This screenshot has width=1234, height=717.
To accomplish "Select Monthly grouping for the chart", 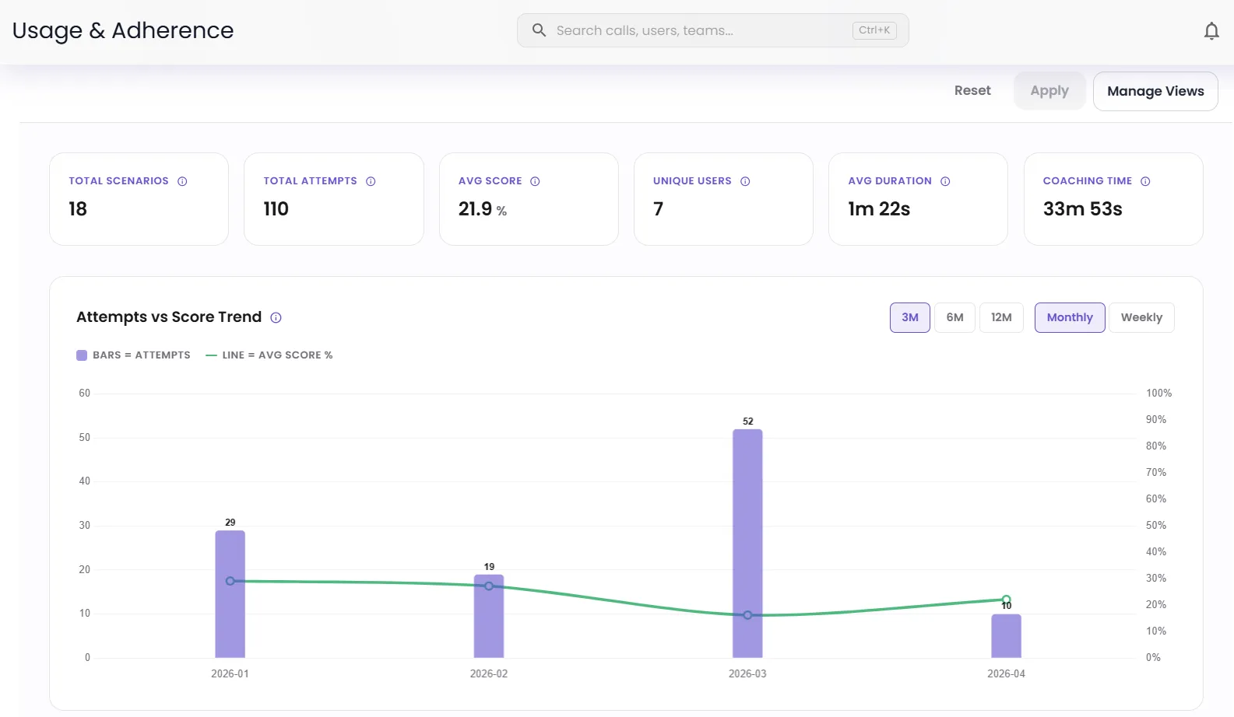I will (x=1069, y=317).
